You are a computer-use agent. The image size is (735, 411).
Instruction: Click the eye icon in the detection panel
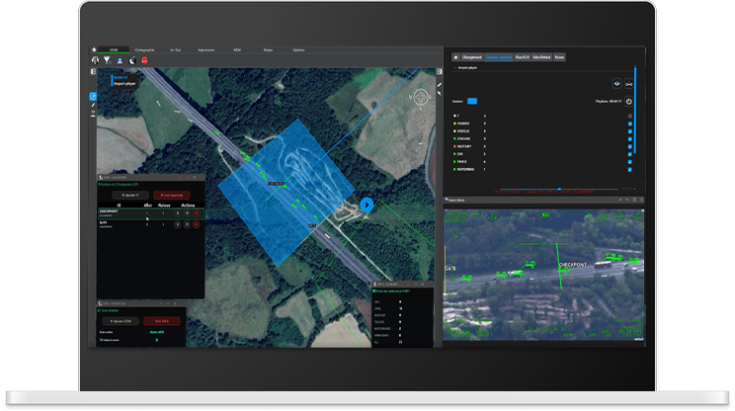coord(618,84)
